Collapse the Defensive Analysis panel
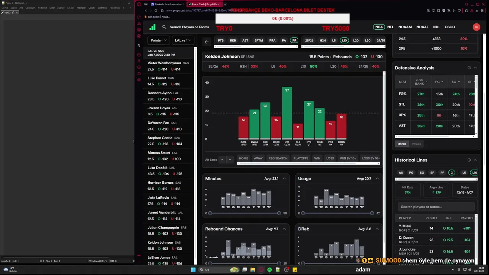The height and width of the screenshot is (275, 489). coord(475,68)
